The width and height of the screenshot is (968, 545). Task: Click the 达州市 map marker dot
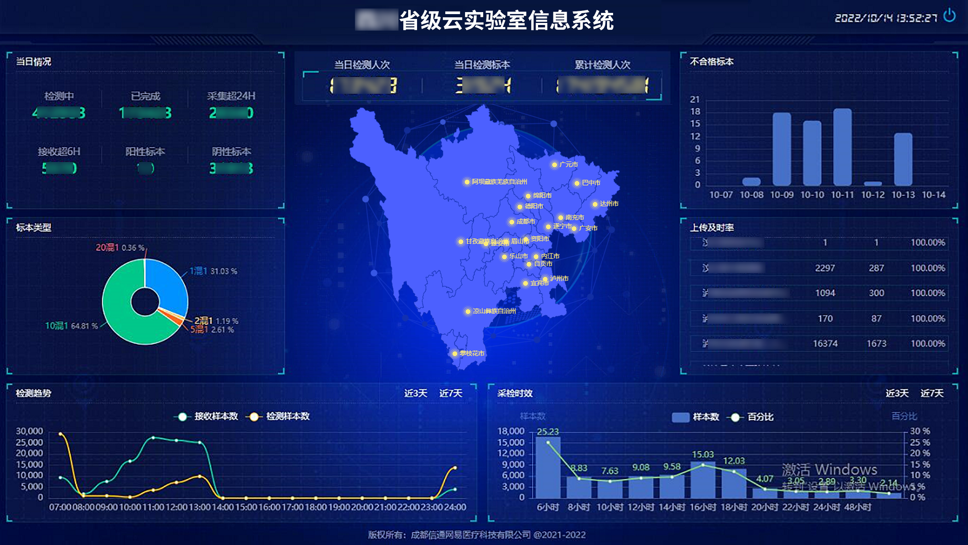tap(595, 204)
